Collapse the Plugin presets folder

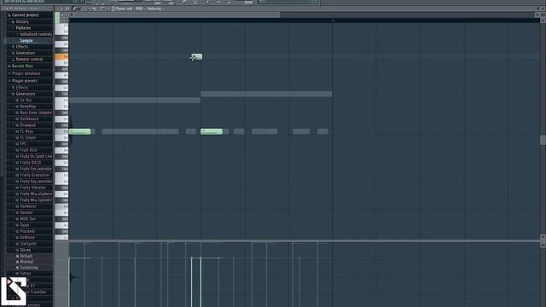(9, 81)
